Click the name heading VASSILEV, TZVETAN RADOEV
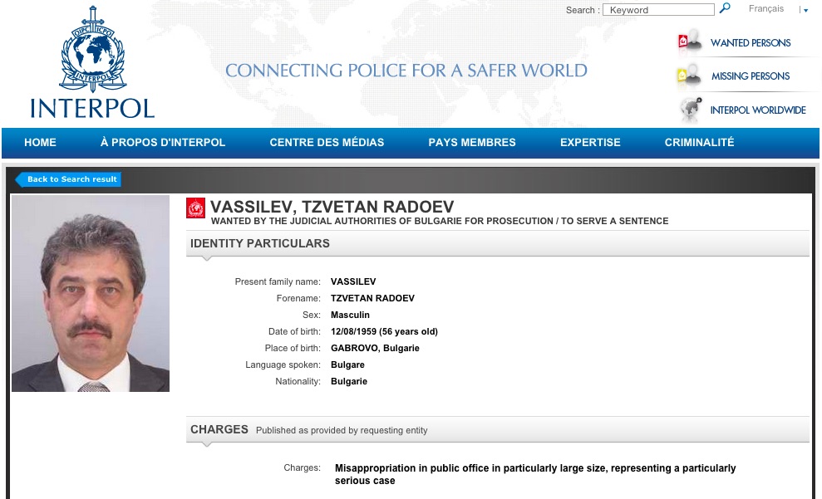 coord(332,207)
